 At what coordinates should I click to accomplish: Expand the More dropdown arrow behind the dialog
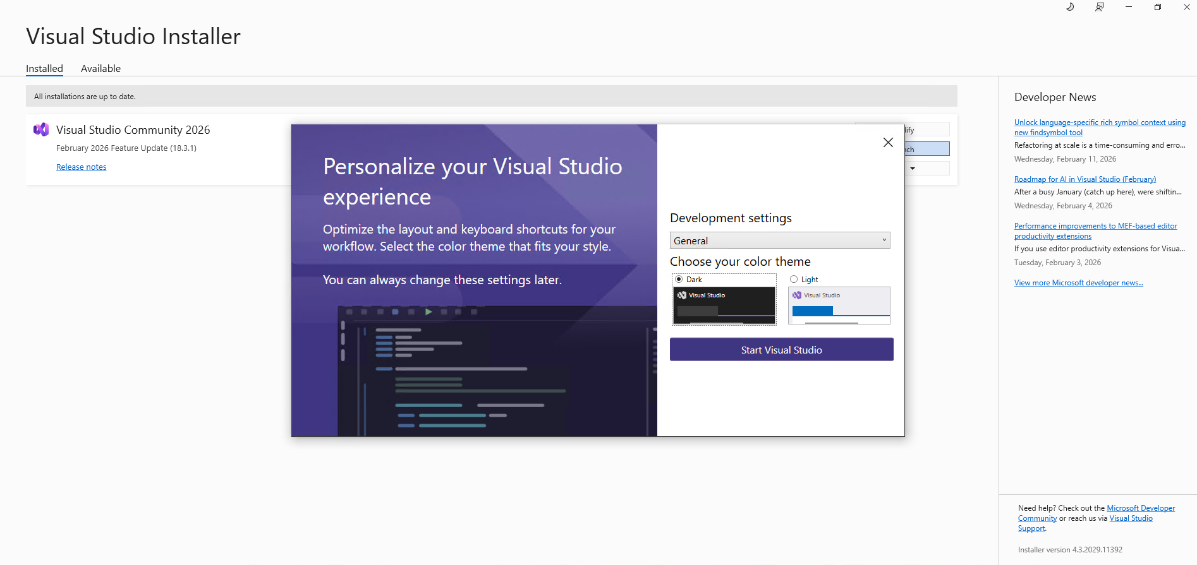[x=913, y=169]
